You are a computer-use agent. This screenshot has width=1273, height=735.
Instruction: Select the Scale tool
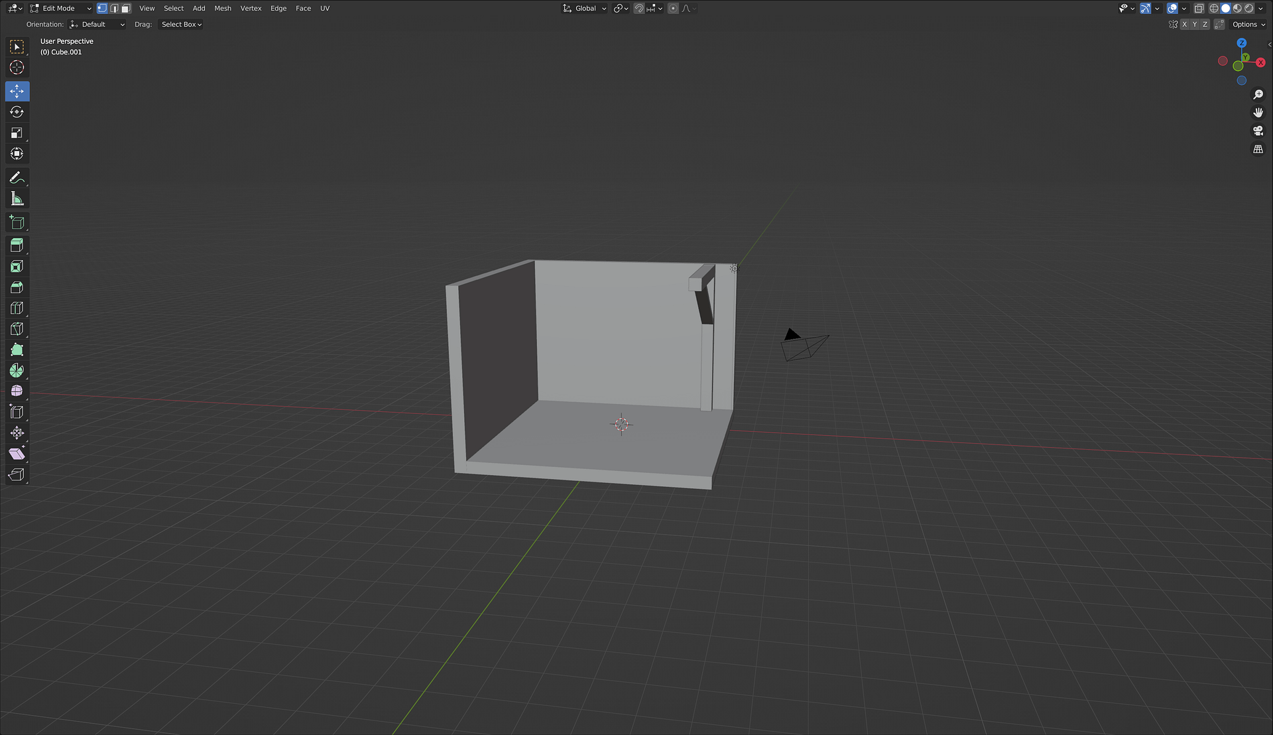point(17,133)
